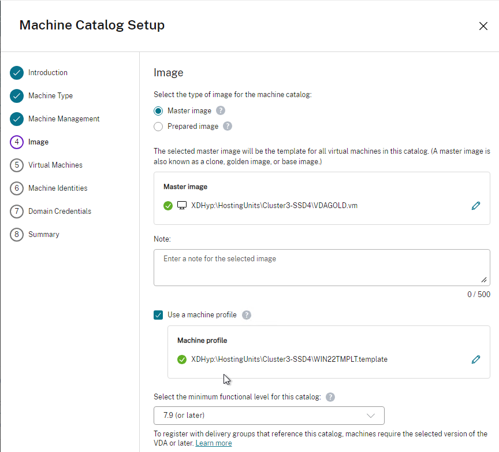This screenshot has width=499, height=452.
Task: Click the VDAGOLD.vm monitor icon
Action: click(182, 205)
